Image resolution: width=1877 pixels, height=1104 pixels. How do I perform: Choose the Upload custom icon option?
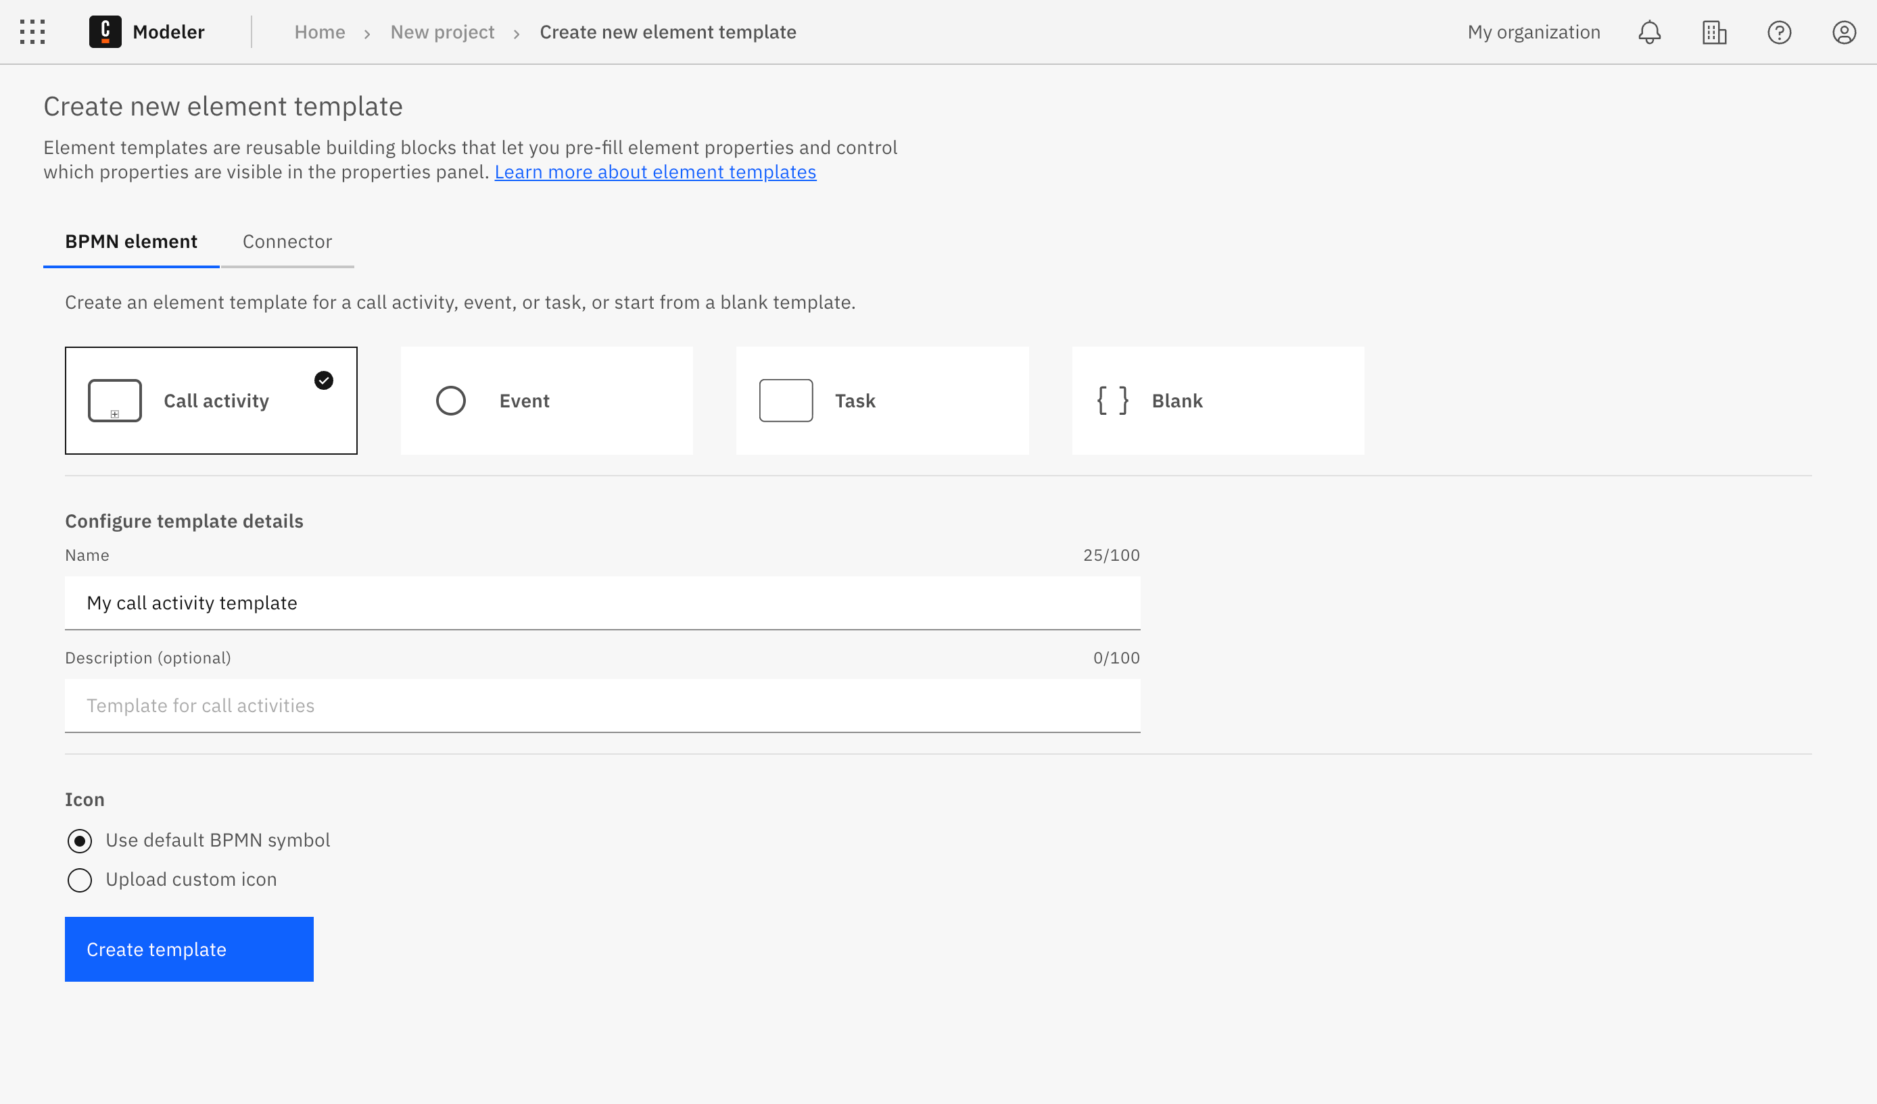tap(80, 880)
